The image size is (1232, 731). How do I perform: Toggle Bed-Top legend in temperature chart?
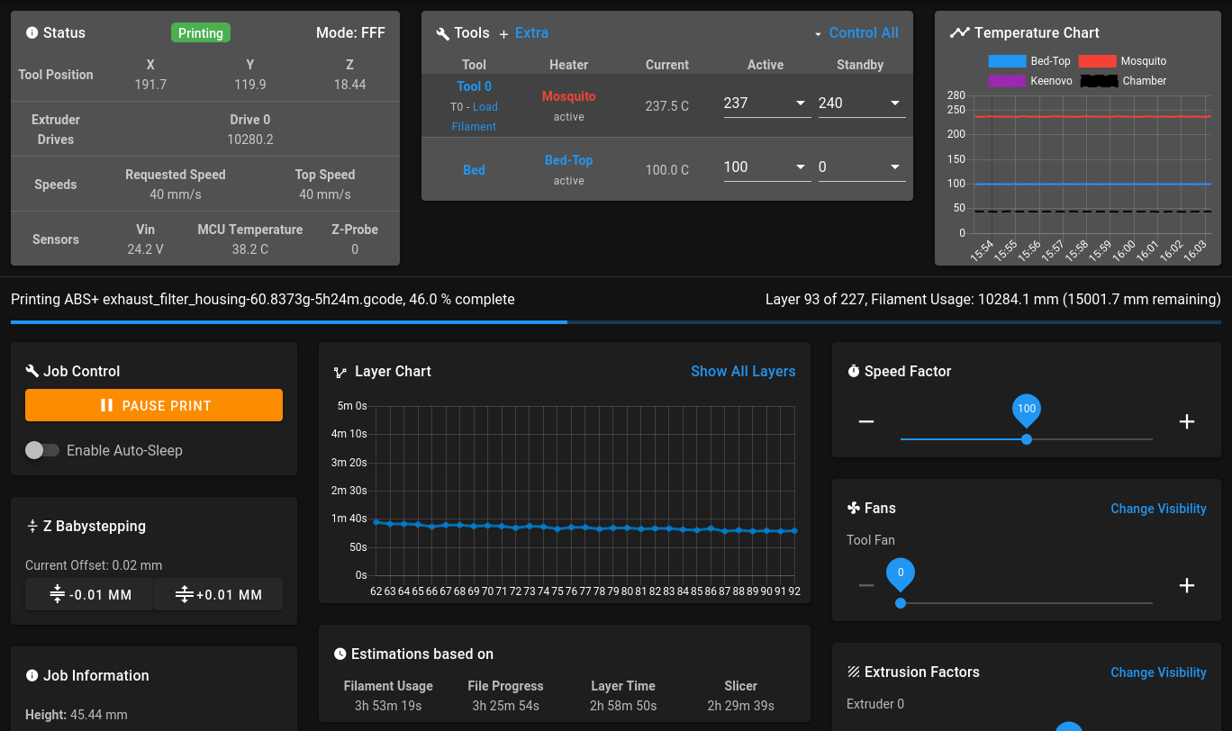(x=1029, y=61)
